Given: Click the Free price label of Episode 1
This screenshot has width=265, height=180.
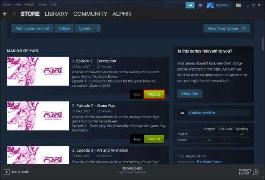Looking at the screenshot, I should point(137,95).
